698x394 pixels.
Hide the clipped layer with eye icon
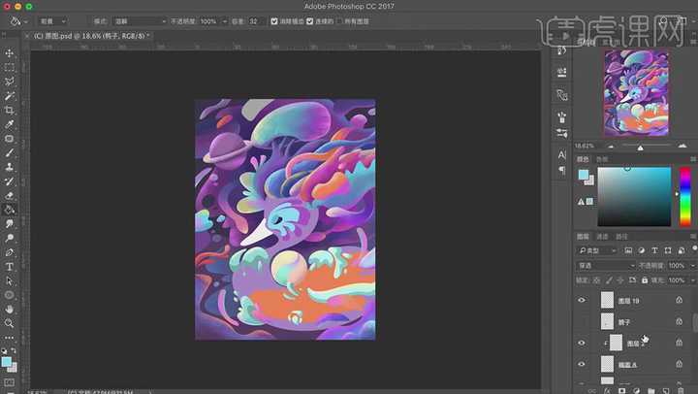point(582,343)
